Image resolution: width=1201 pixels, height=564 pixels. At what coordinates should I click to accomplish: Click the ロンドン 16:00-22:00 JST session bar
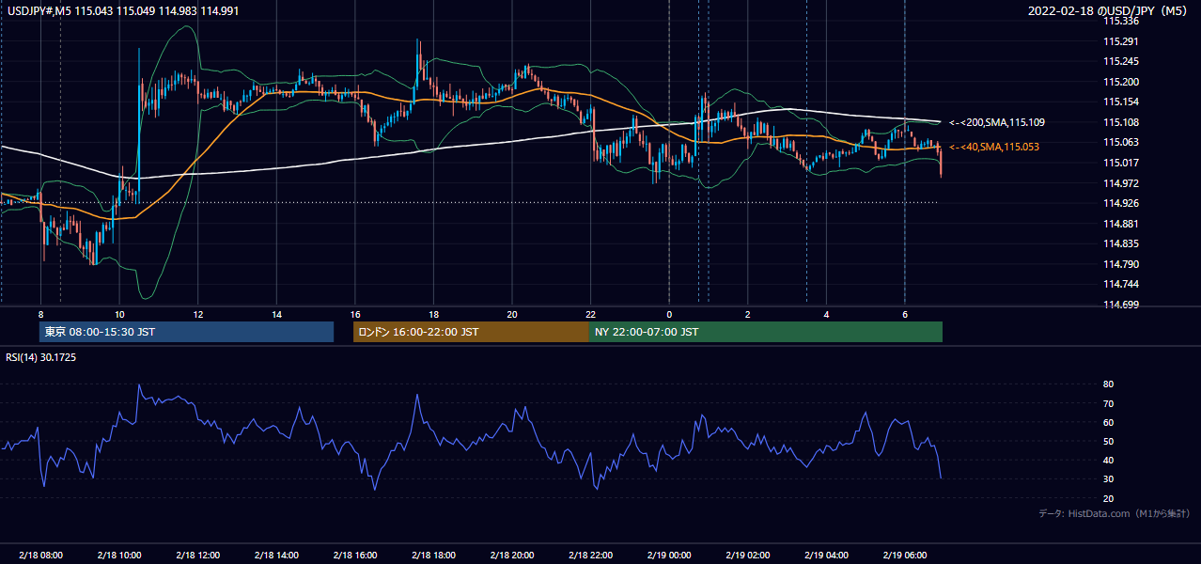point(471,332)
